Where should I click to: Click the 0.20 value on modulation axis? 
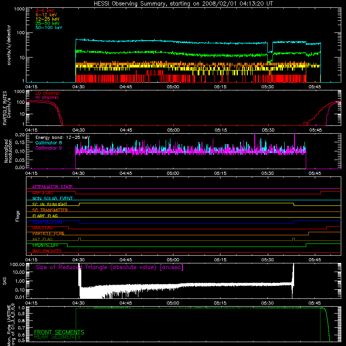20,135
